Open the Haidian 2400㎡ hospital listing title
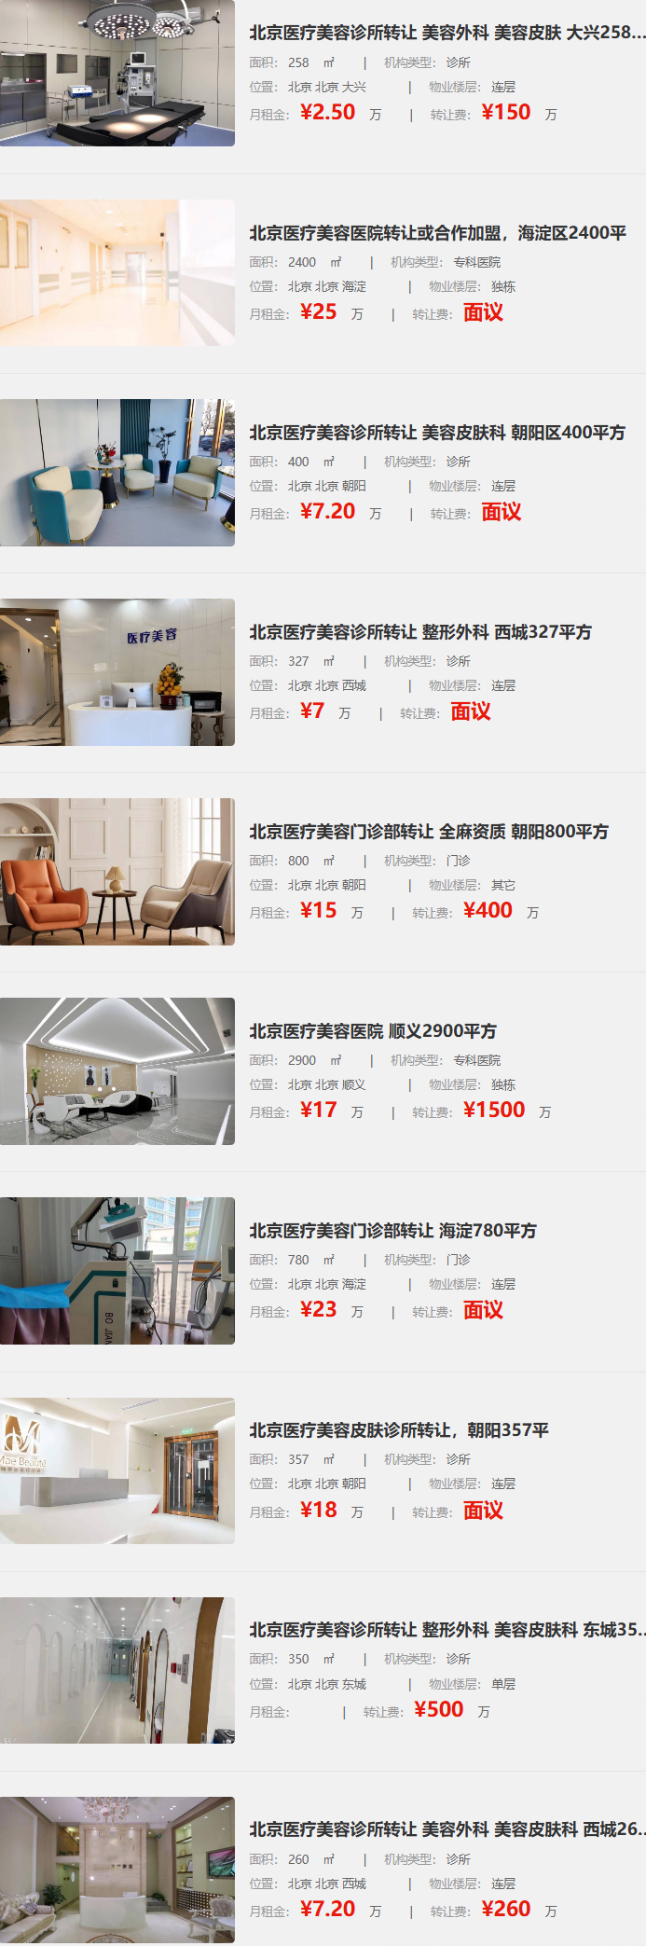This screenshot has height=1946, width=646. pos(437,232)
